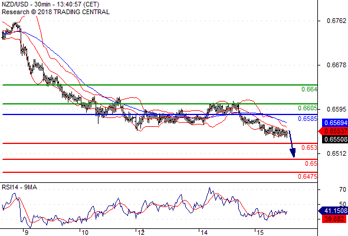348x236 pixels.
Task: Click the blue 41.1508 RSI value tag
Action: tap(333, 211)
